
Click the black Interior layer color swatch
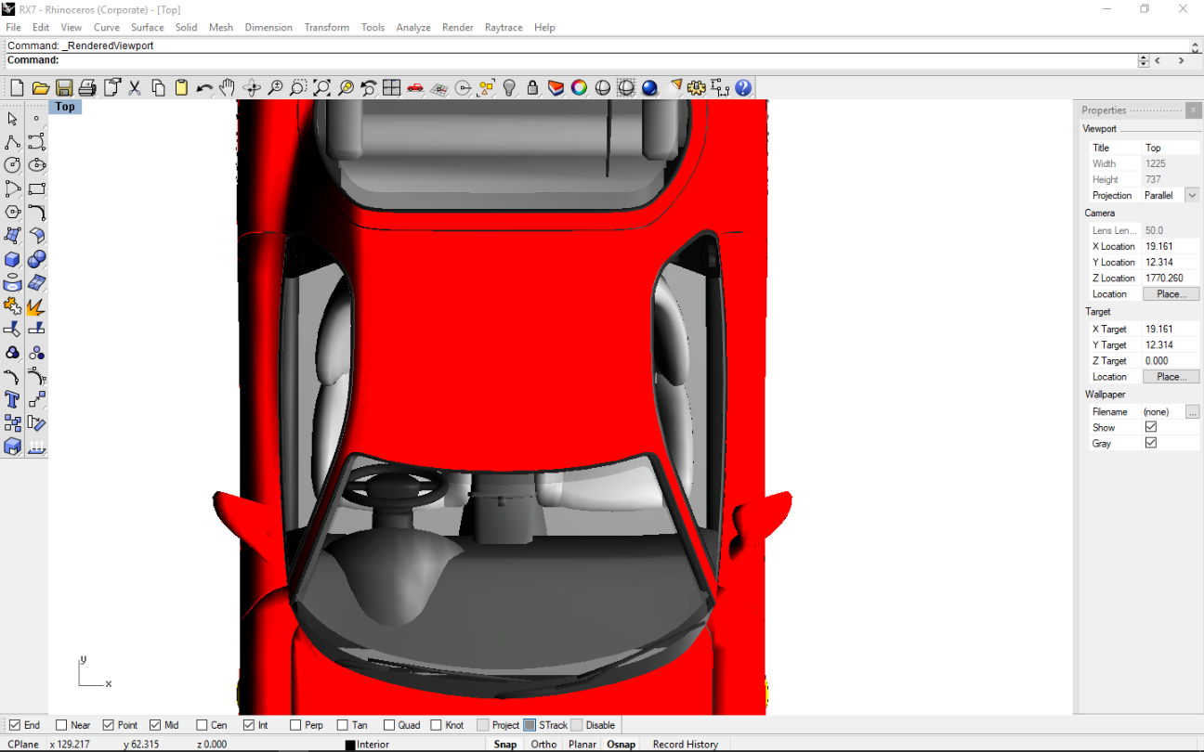coord(350,745)
